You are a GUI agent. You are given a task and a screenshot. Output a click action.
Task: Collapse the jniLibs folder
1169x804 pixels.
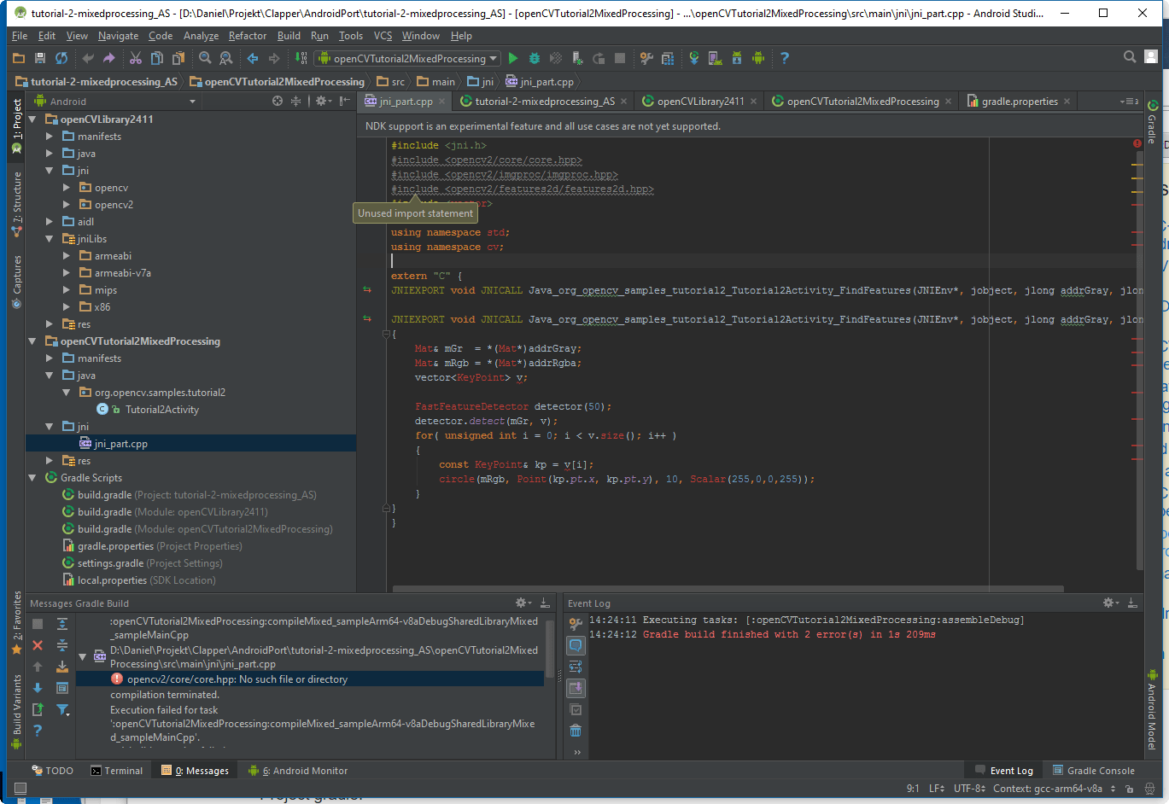tap(50, 239)
